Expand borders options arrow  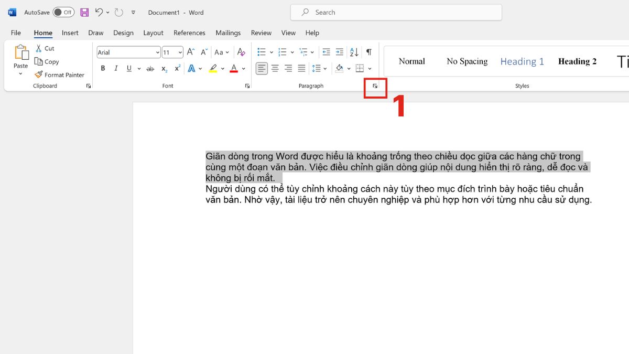(x=370, y=68)
